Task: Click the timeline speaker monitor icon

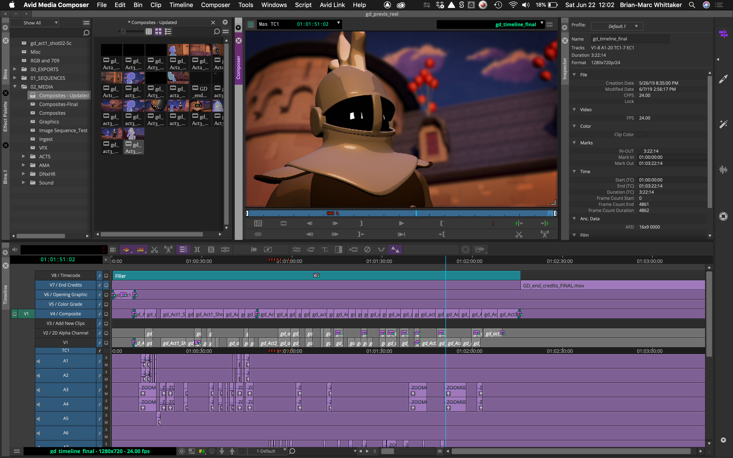Action: [15, 250]
